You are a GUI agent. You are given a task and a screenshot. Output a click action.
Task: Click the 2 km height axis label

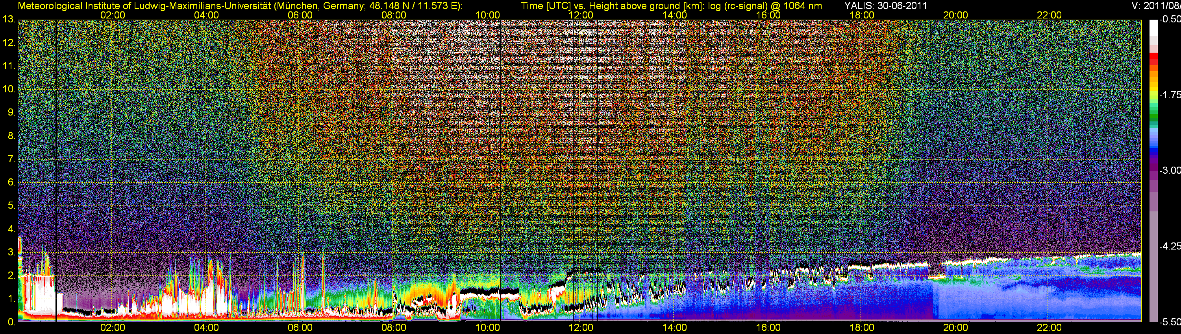tap(11, 275)
